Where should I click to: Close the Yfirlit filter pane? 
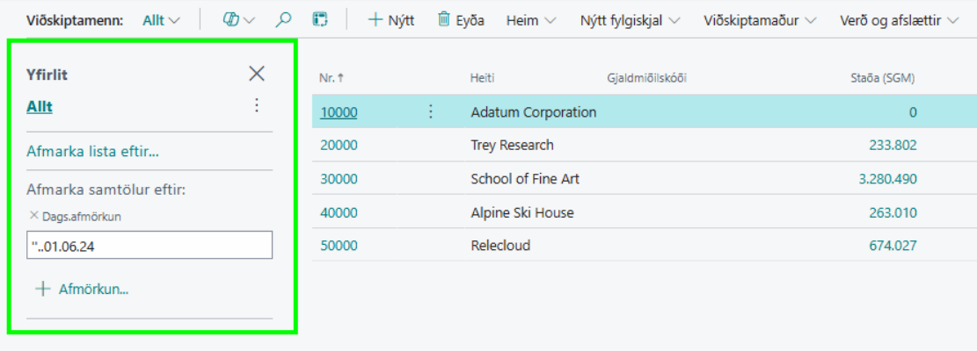(x=257, y=74)
